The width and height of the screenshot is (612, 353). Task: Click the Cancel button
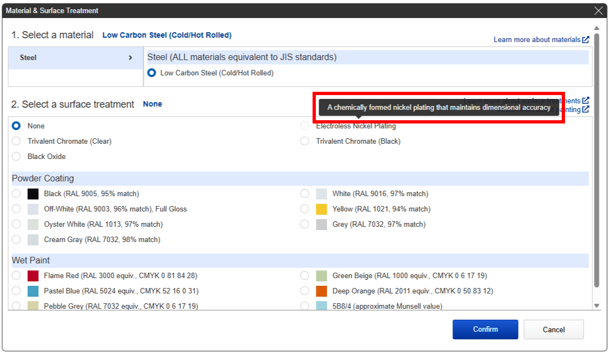coord(554,330)
